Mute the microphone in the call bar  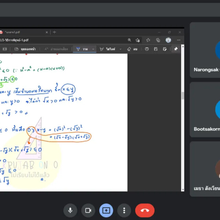coord(70,210)
